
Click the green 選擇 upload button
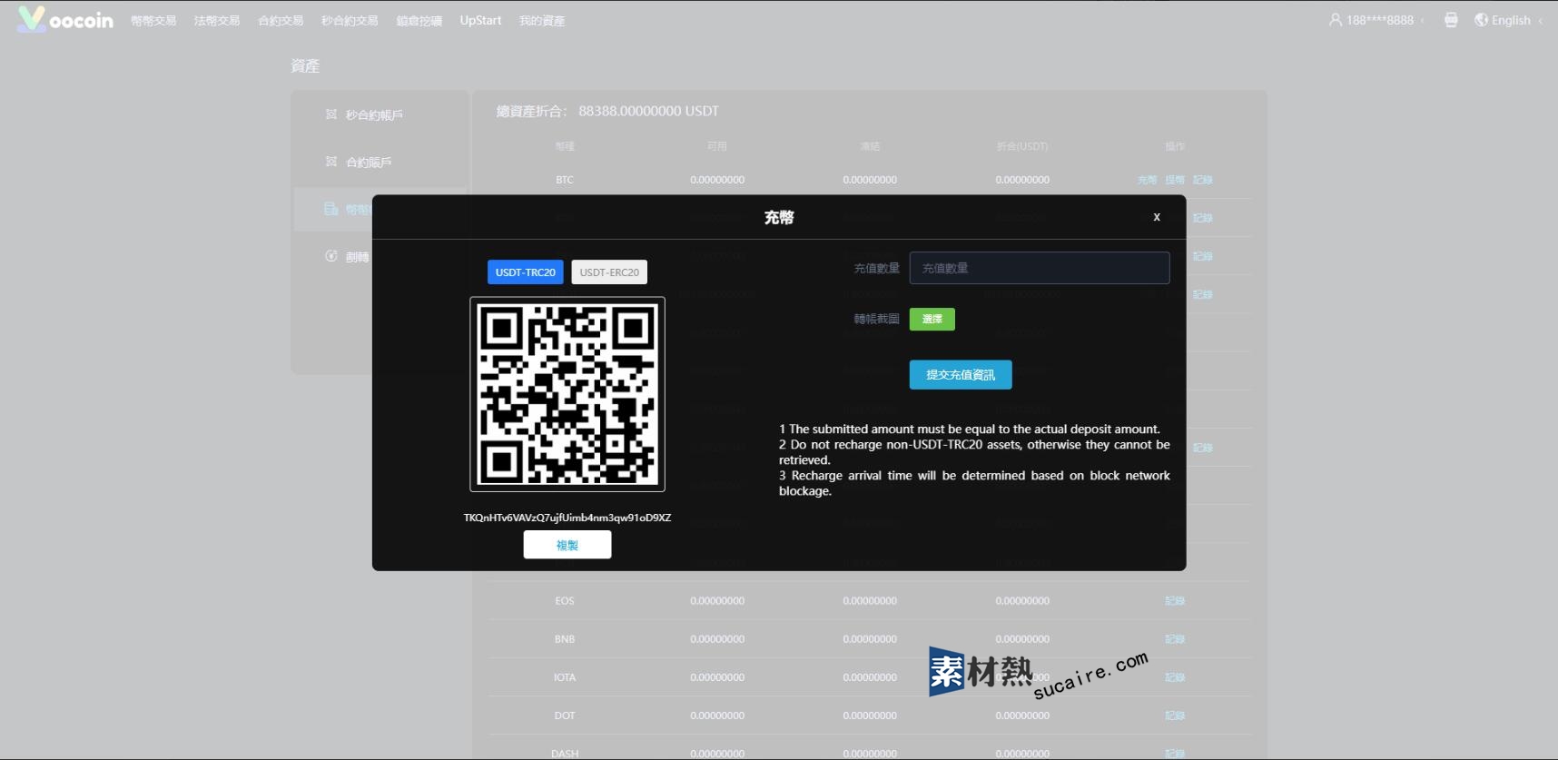[932, 319]
